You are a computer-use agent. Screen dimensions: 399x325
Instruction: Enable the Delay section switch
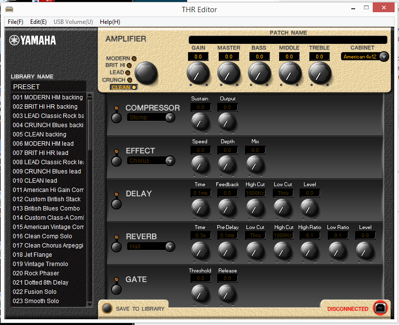tap(116, 204)
